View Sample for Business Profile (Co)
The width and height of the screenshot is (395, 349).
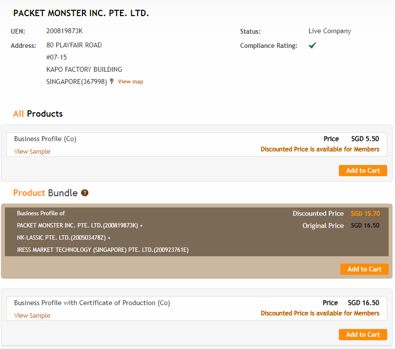pos(32,152)
